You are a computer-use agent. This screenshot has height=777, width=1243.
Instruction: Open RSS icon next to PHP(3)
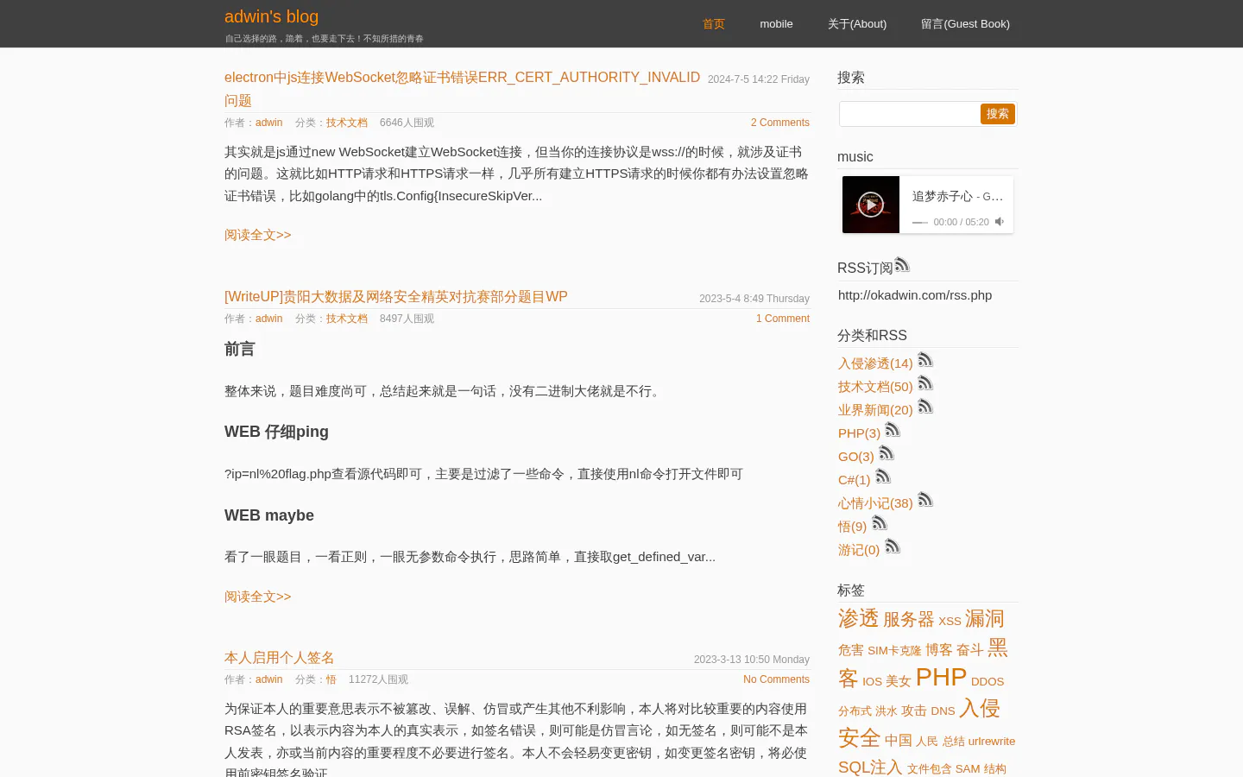pyautogui.click(x=893, y=429)
